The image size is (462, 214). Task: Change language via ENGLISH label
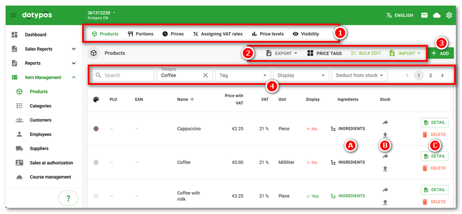click(403, 15)
